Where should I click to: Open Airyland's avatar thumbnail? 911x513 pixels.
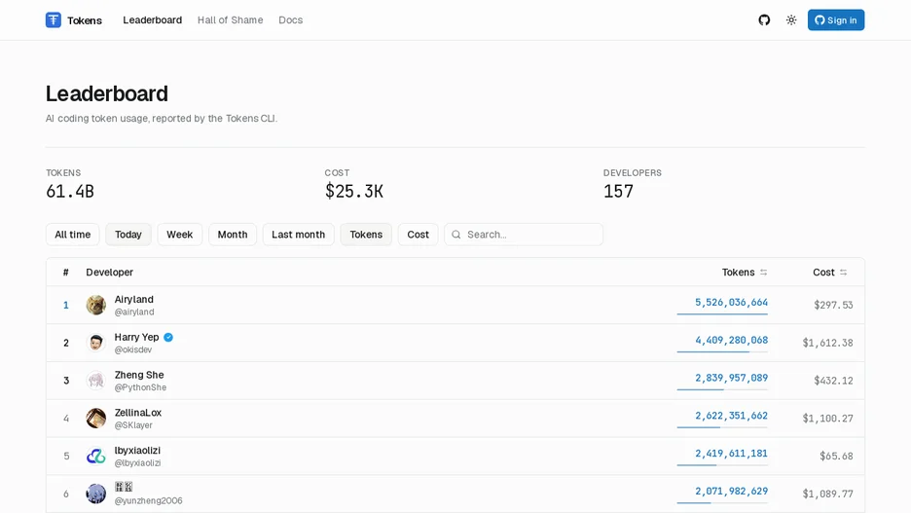(x=95, y=305)
